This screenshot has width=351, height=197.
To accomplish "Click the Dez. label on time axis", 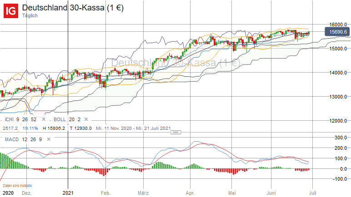I will tap(27, 193).
